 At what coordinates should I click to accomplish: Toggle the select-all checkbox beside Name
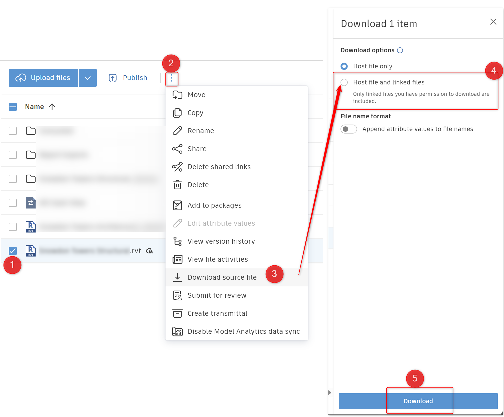pos(13,107)
